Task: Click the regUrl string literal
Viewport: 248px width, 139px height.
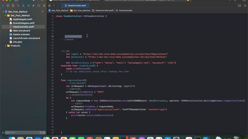Action: tap(125, 54)
